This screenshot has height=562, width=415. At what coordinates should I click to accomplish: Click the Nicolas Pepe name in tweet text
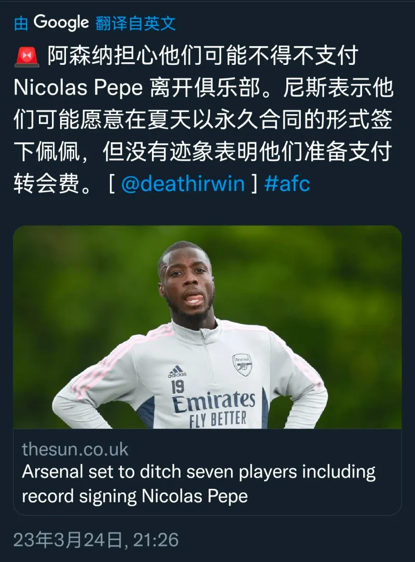click(x=78, y=88)
